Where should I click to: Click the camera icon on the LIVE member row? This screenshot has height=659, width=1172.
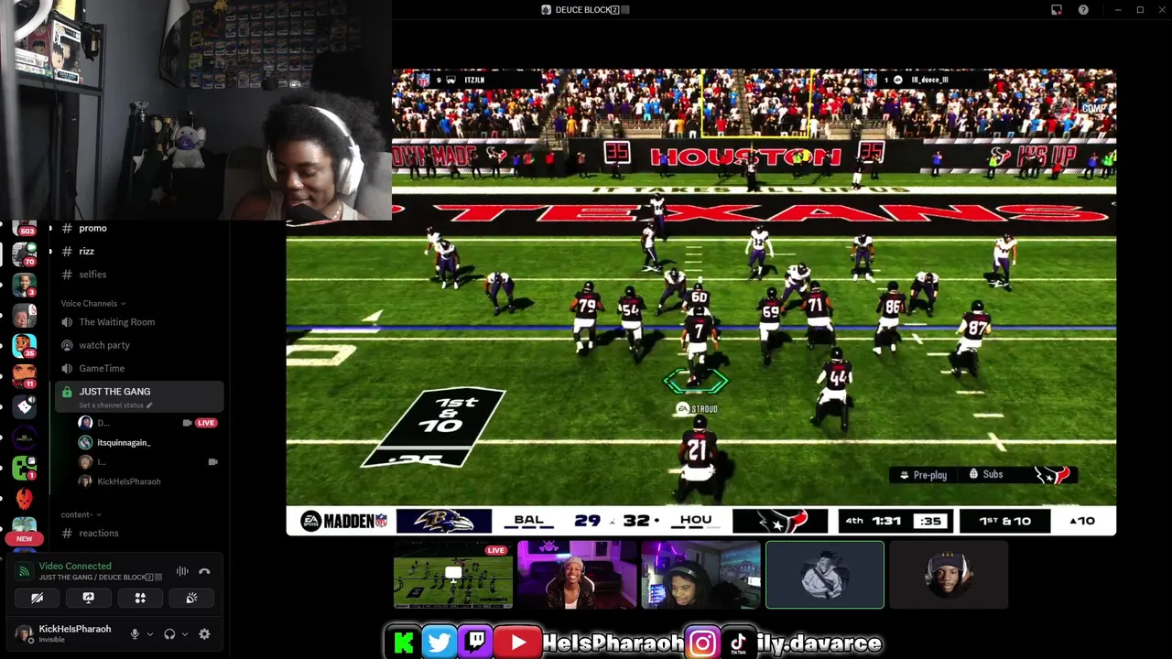click(187, 423)
